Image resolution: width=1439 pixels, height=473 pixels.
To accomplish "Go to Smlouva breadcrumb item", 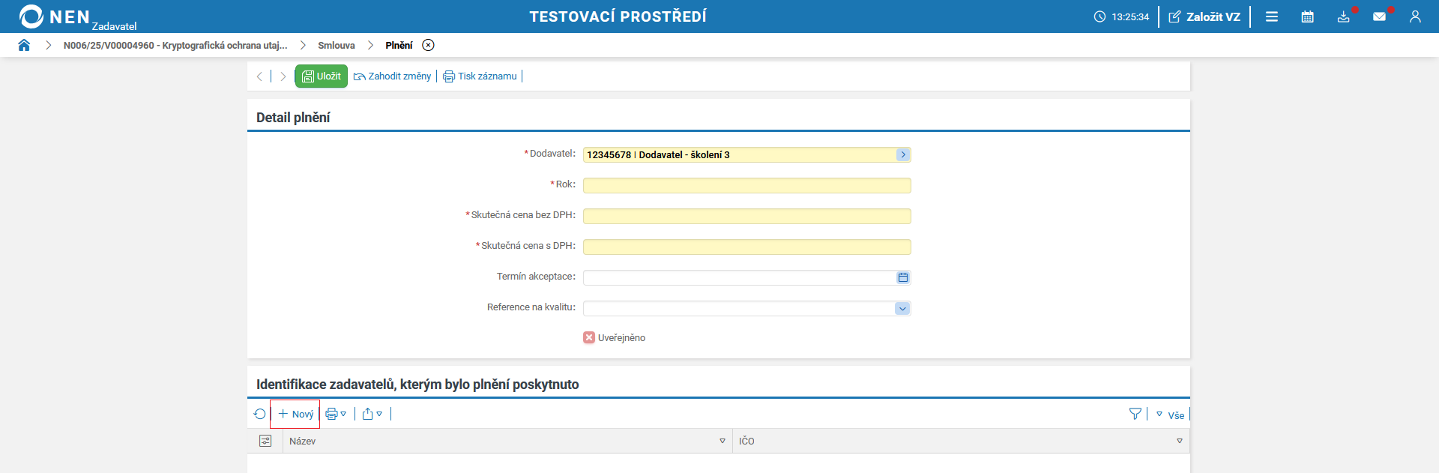I will [336, 45].
